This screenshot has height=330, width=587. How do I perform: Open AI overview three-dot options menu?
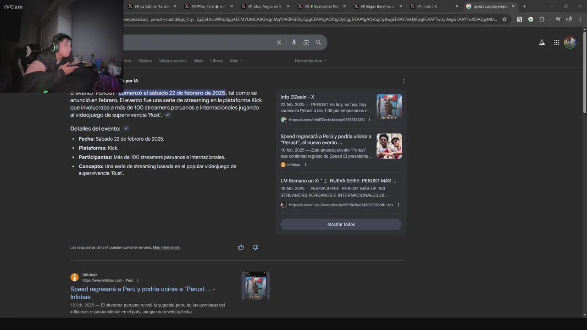click(404, 81)
